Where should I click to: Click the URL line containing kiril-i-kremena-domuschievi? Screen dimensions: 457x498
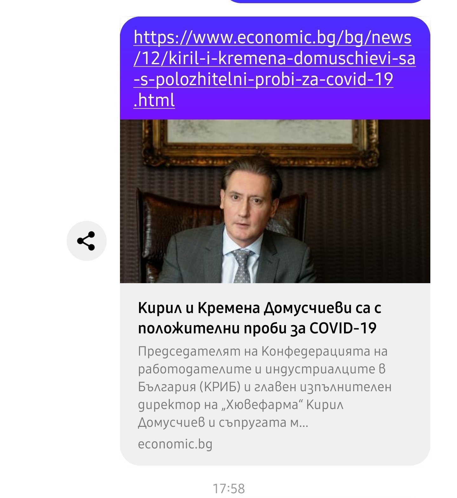pos(275,58)
